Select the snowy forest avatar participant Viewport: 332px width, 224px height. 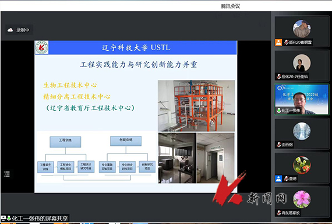pyautogui.click(x=302, y=131)
